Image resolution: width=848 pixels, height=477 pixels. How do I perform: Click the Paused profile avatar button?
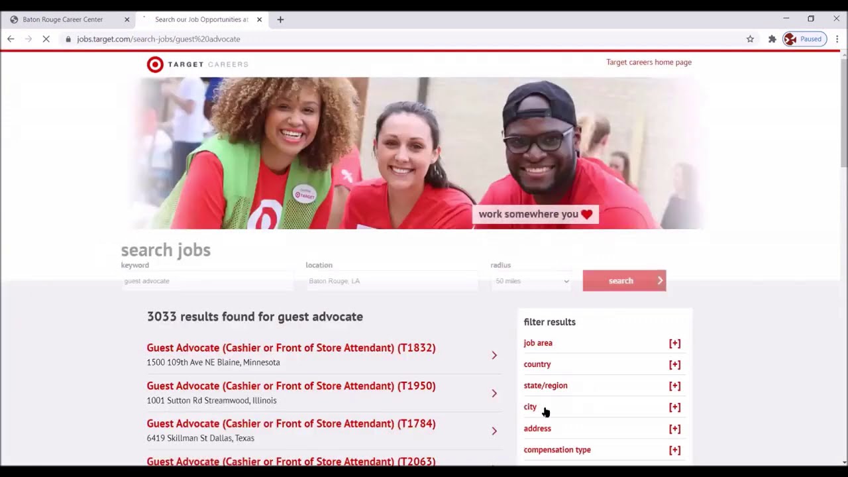pyautogui.click(x=804, y=39)
